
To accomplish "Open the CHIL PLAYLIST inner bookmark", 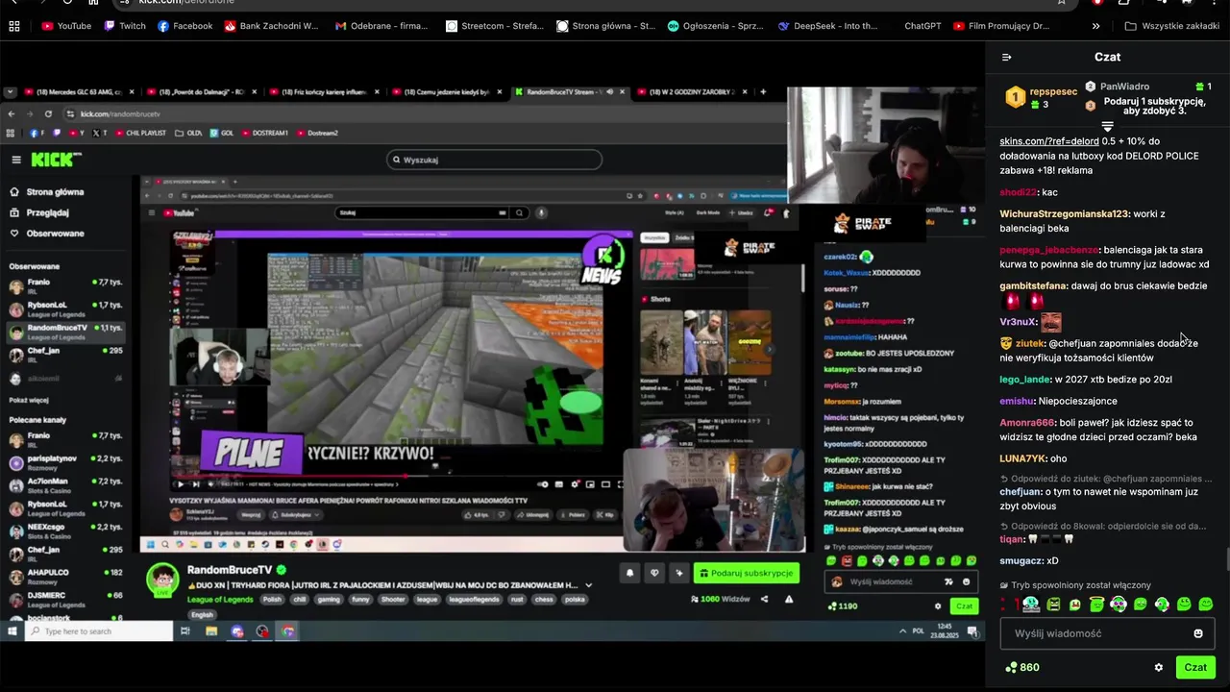I will coord(141,133).
